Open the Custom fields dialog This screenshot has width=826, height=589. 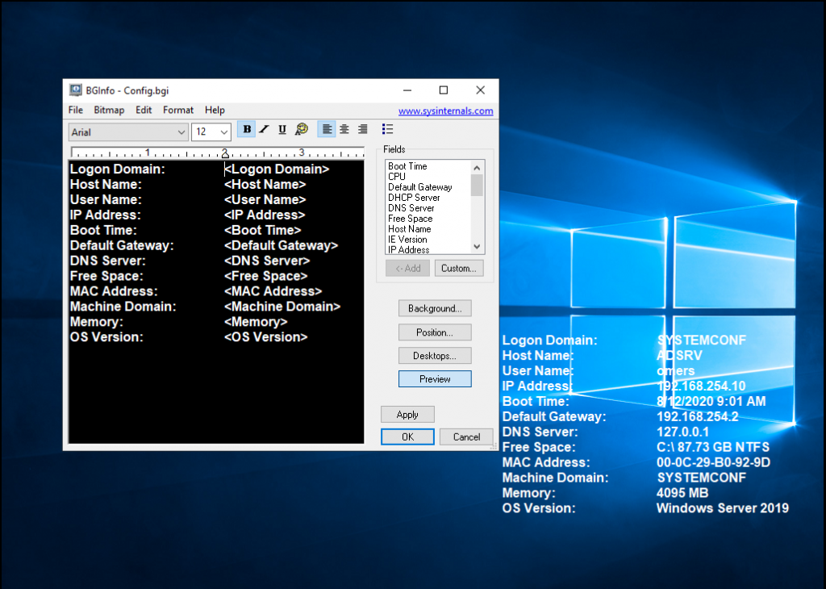[458, 268]
